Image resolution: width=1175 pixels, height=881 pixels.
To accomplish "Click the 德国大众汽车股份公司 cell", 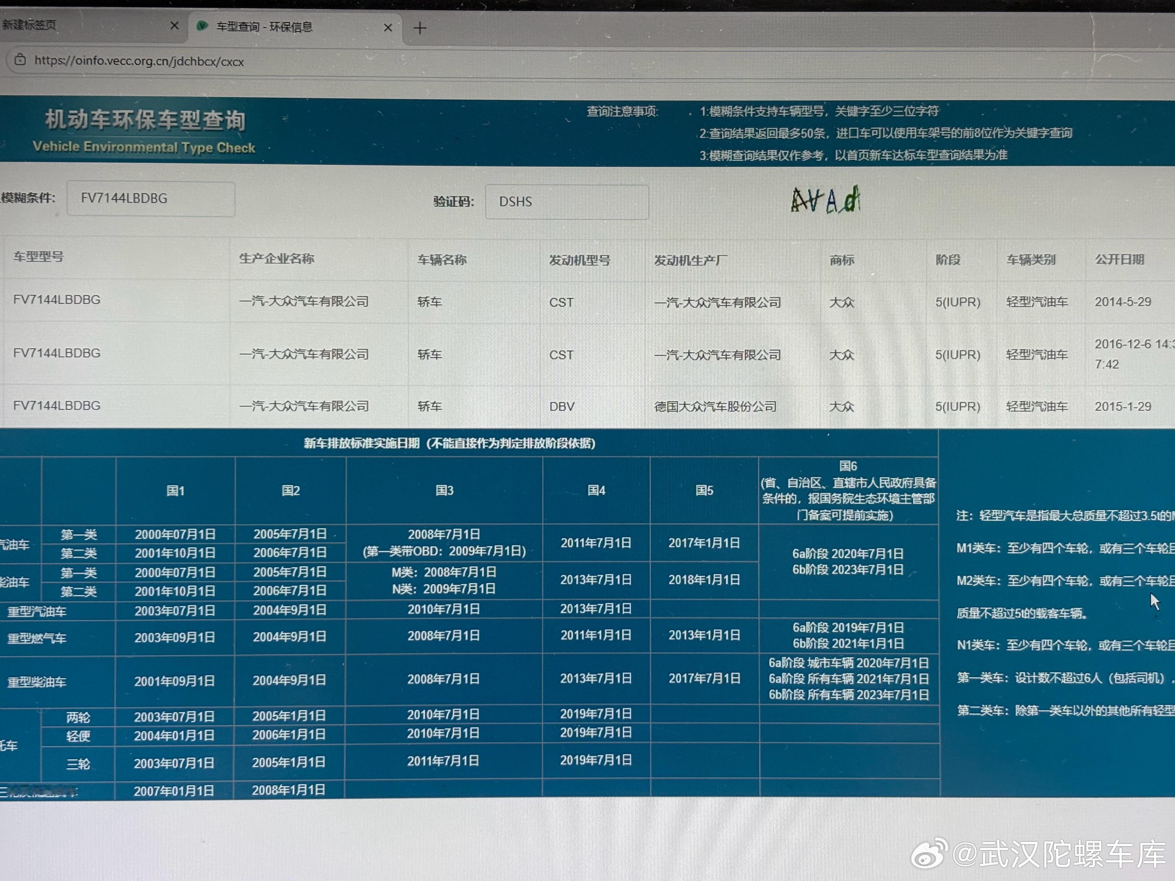I will coord(715,407).
